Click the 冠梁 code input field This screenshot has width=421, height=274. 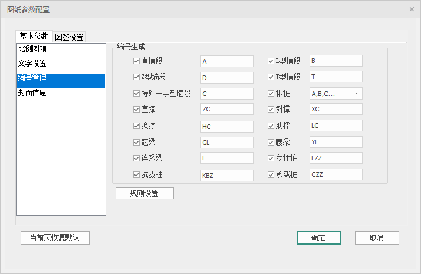pyautogui.click(x=226, y=143)
